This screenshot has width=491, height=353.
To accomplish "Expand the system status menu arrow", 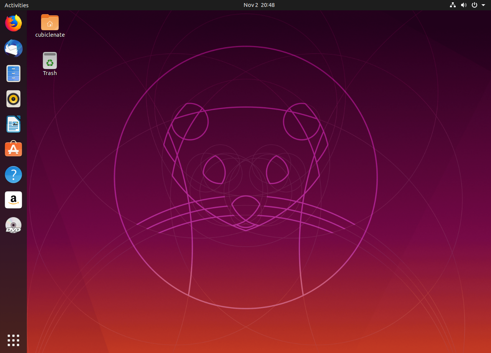I will point(483,5).
